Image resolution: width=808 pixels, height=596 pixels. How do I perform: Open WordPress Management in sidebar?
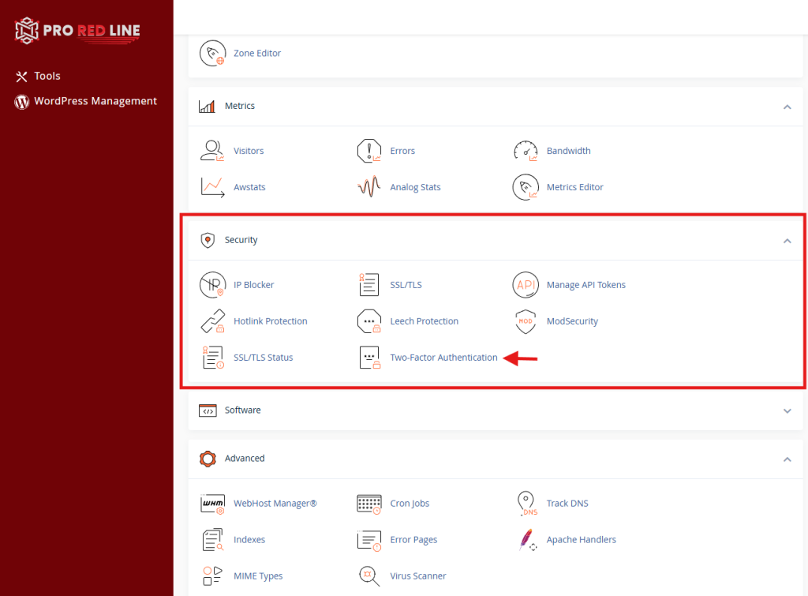pyautogui.click(x=95, y=101)
